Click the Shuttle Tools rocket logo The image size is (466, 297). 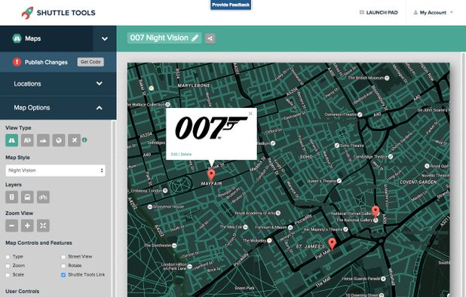(x=27, y=13)
